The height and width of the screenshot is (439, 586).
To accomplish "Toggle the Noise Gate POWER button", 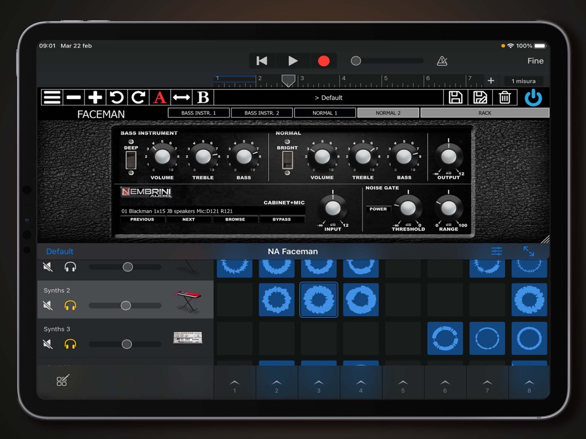I will [x=378, y=209].
